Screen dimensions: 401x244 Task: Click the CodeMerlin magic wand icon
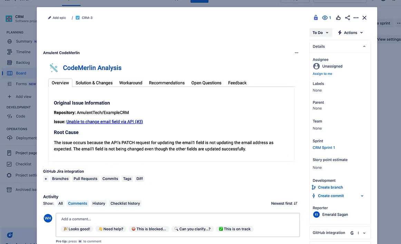point(53,68)
